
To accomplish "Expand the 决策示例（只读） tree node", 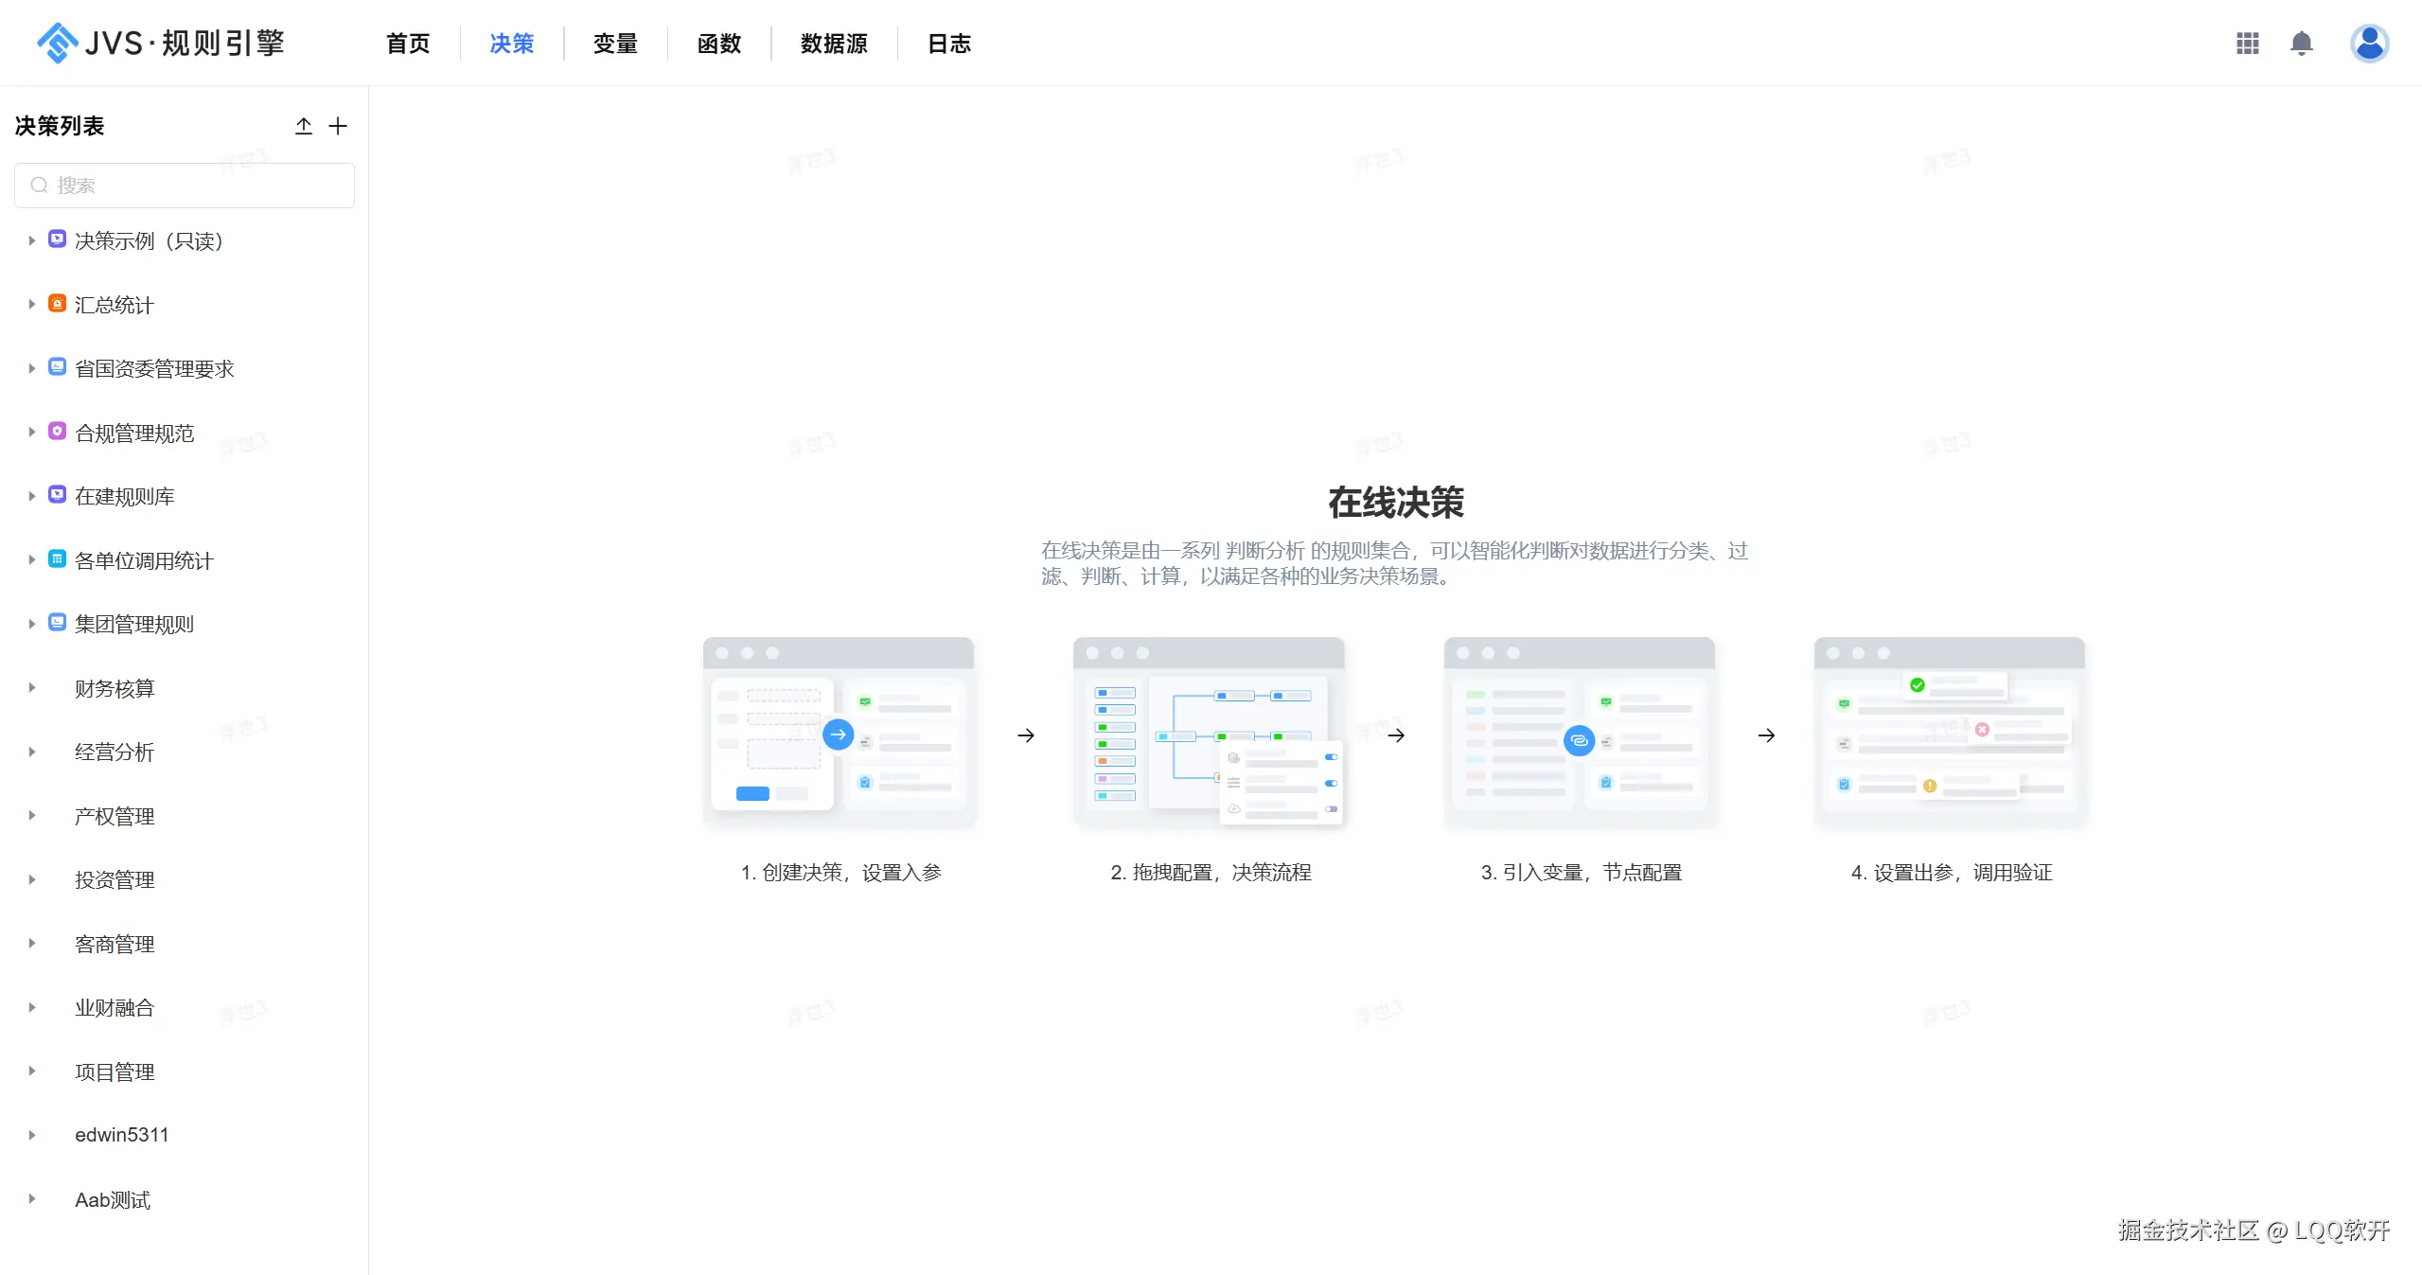I will 31,240.
